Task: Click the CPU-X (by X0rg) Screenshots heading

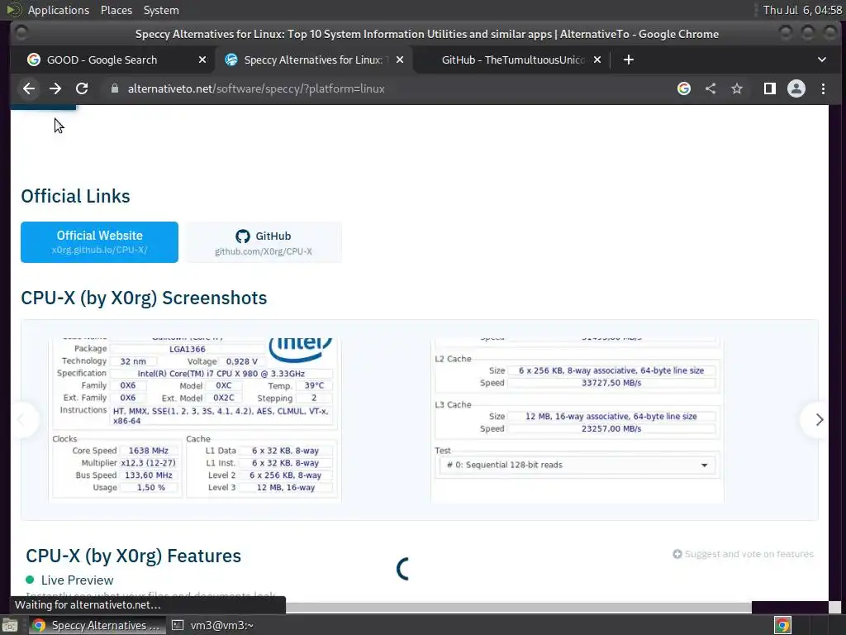Action: point(144,298)
